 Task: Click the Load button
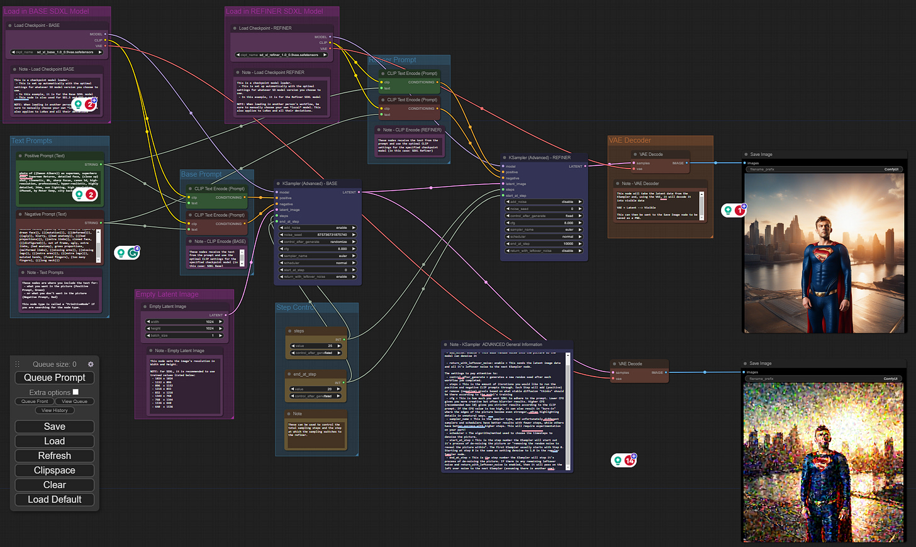(x=55, y=441)
